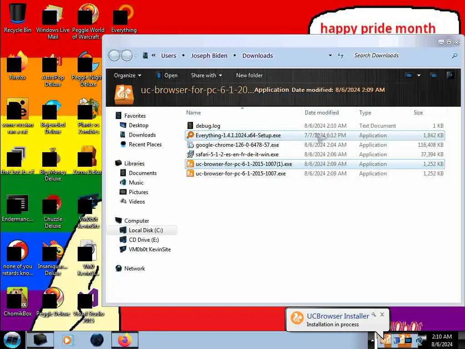Select safari-5-1-2-es-en-fr-de-it-win.exe file
Screen dimensions: 465x349
pyautogui.click(x=315, y=155)
